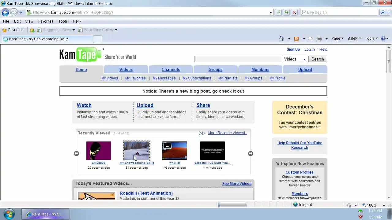
Task: Click the Share heading link
Action: [203, 105]
